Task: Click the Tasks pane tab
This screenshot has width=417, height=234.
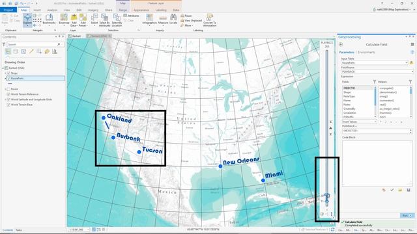Action: (19, 230)
